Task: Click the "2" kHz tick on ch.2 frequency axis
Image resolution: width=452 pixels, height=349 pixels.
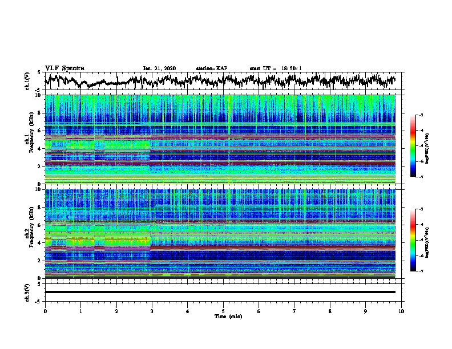Action: click(x=39, y=261)
